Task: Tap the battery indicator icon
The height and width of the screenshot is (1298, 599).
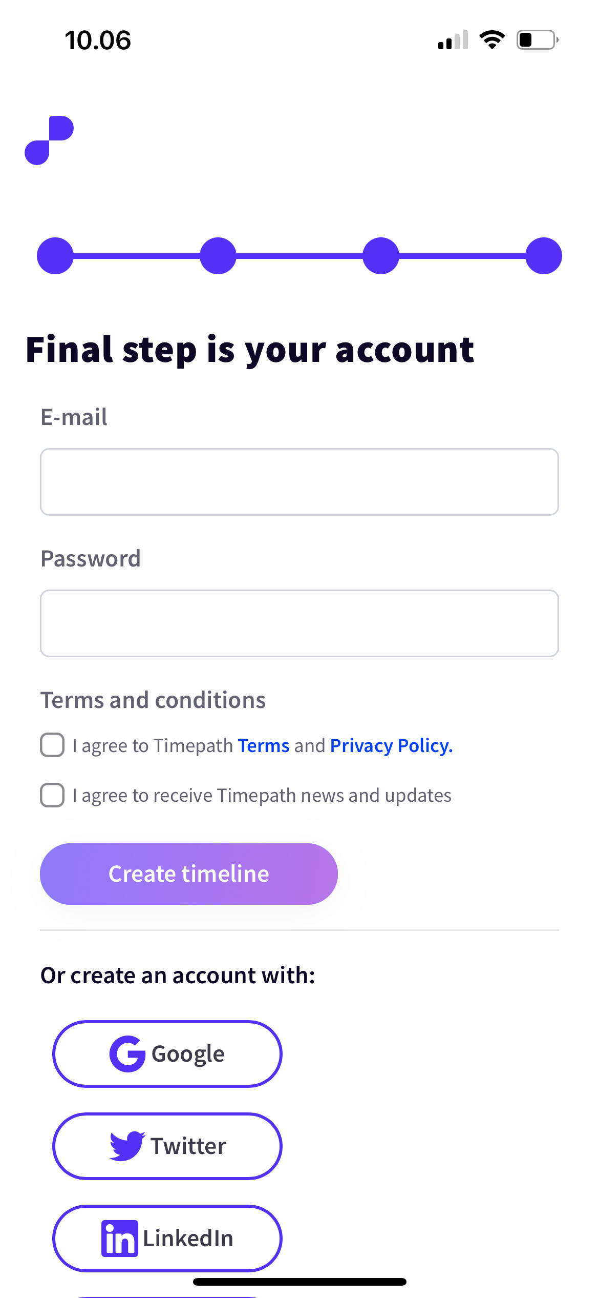Action: (537, 40)
